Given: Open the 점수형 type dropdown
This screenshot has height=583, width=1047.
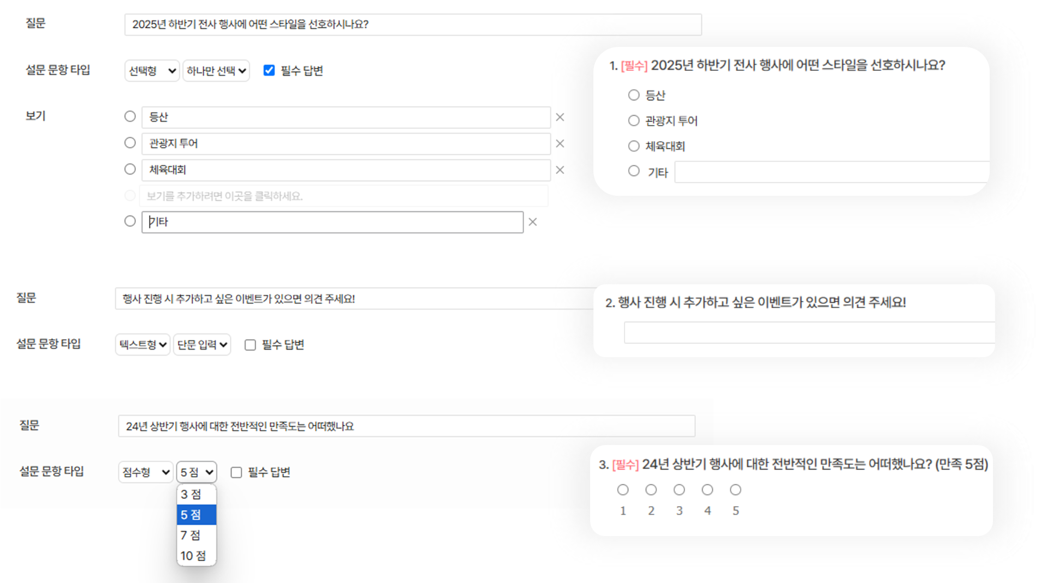Looking at the screenshot, I should coord(145,472).
